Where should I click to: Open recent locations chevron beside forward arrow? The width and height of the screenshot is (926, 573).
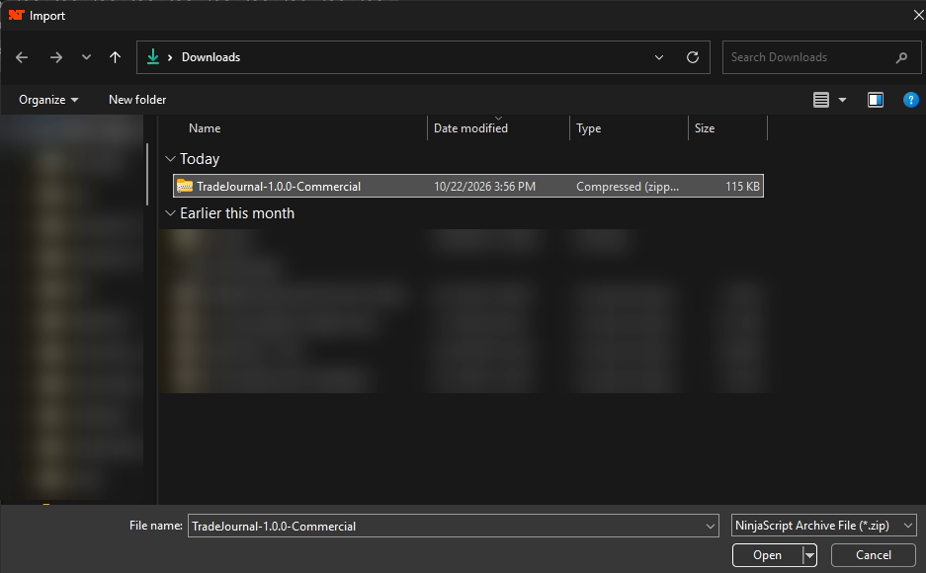pos(86,57)
